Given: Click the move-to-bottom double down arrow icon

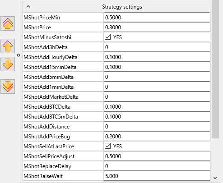Looking at the screenshot, I should tap(8, 87).
